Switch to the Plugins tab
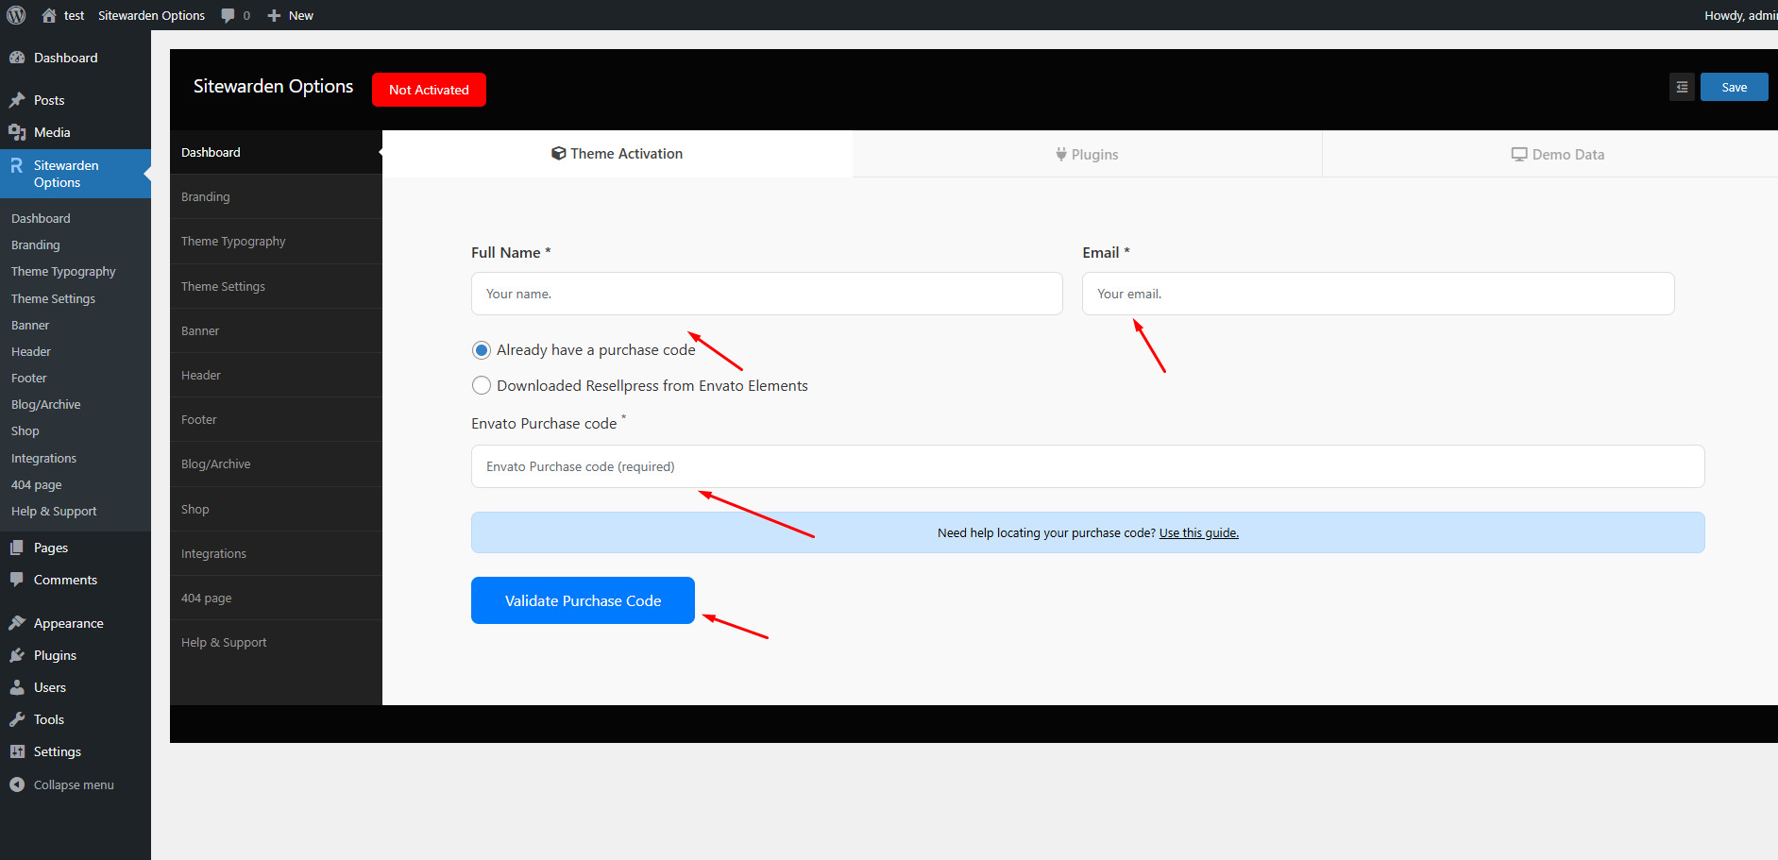Screen dimensions: 1778x860 click(1087, 154)
